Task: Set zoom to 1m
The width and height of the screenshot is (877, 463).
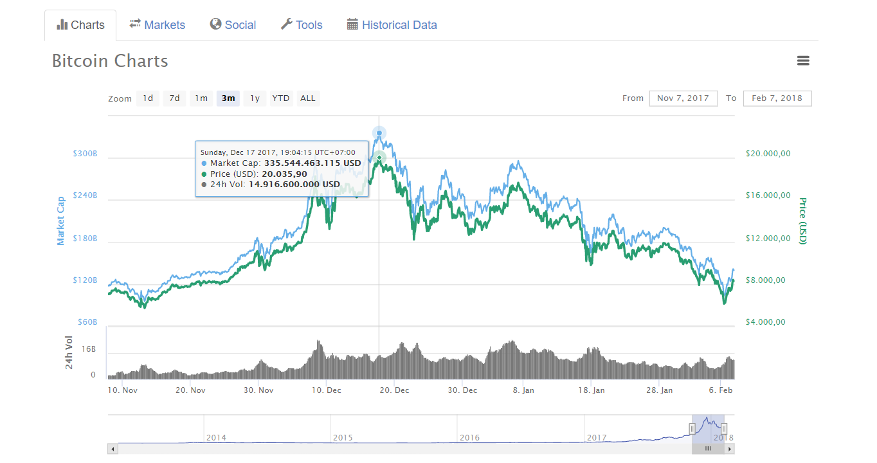Action: [x=201, y=98]
